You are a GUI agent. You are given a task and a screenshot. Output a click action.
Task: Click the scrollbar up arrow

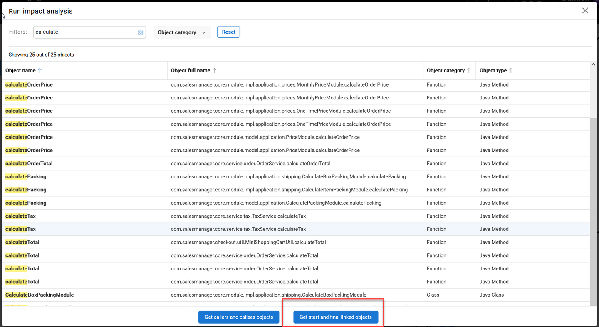tap(593, 65)
